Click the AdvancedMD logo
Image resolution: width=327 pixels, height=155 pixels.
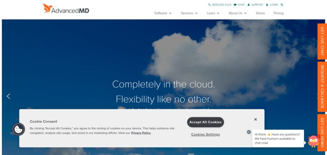[x=66, y=9]
